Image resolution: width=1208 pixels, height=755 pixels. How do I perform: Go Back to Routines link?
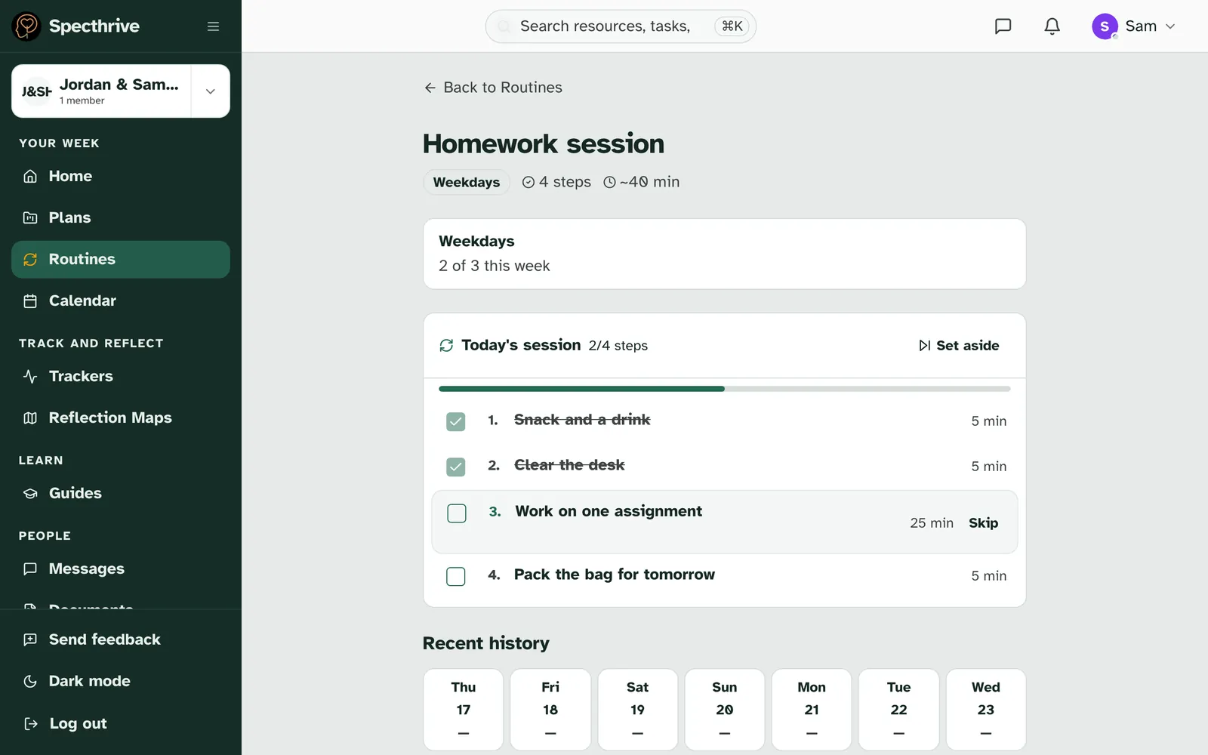point(493,88)
